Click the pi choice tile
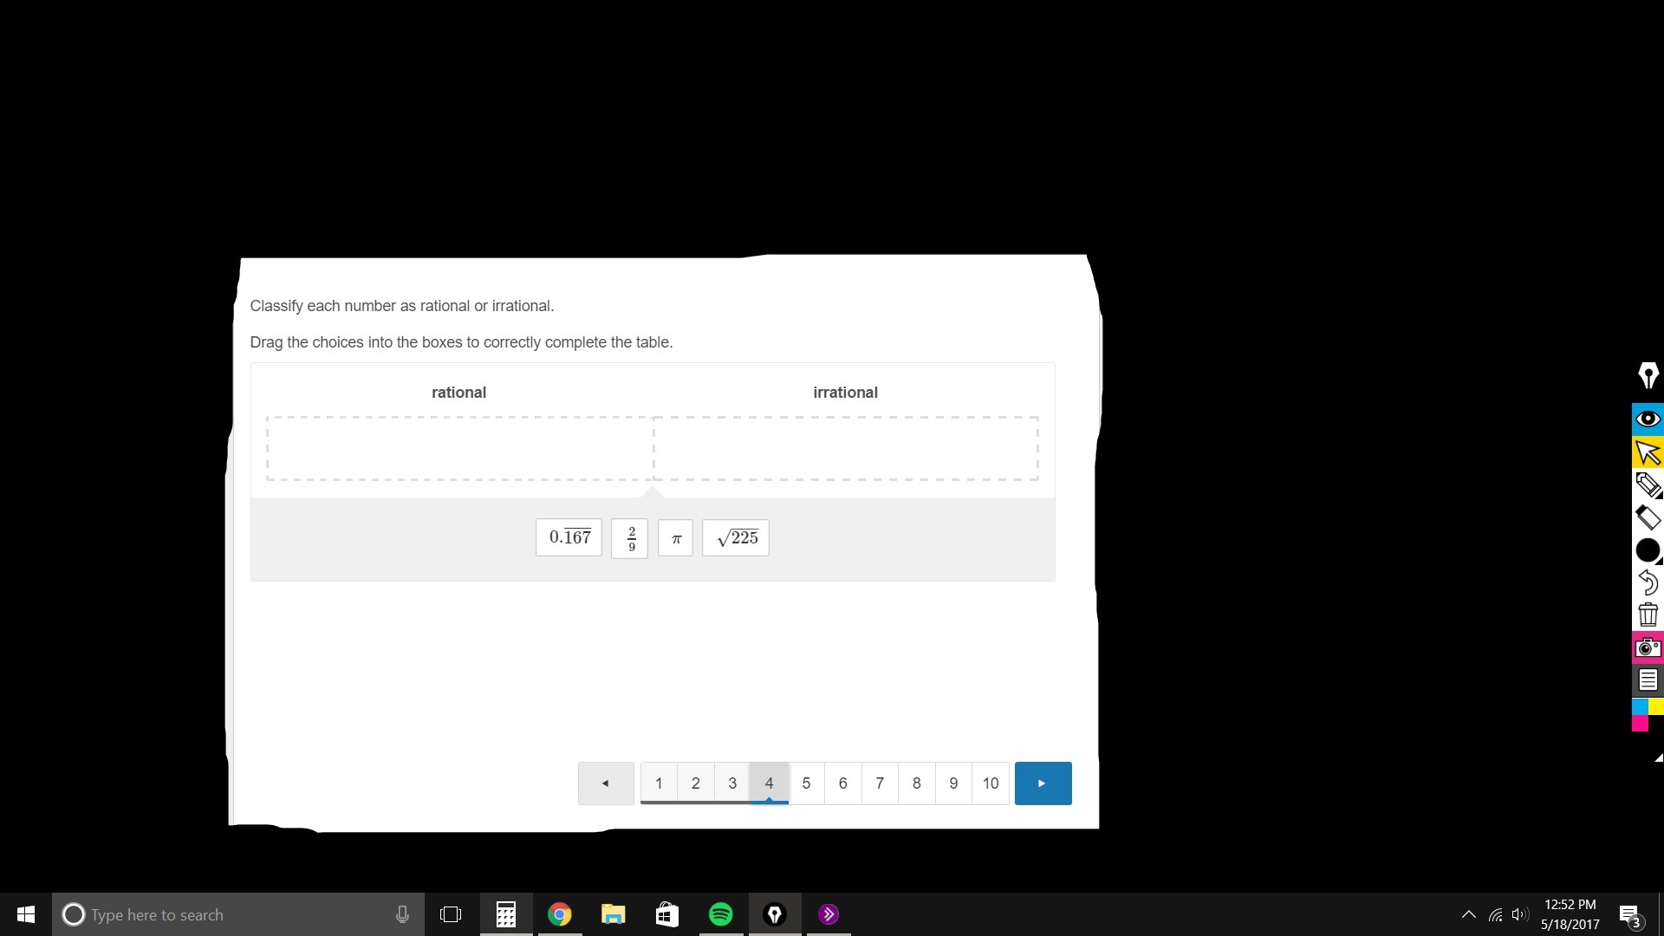The height and width of the screenshot is (936, 1664). 676,538
